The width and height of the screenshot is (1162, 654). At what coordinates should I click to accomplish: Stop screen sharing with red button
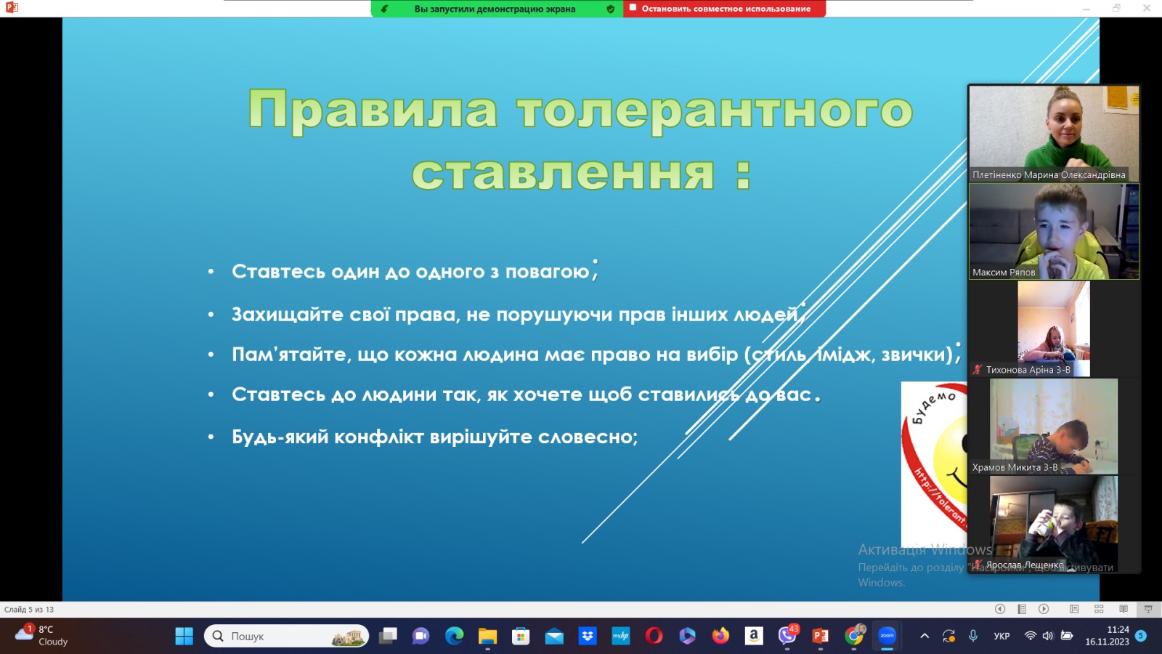coord(724,9)
